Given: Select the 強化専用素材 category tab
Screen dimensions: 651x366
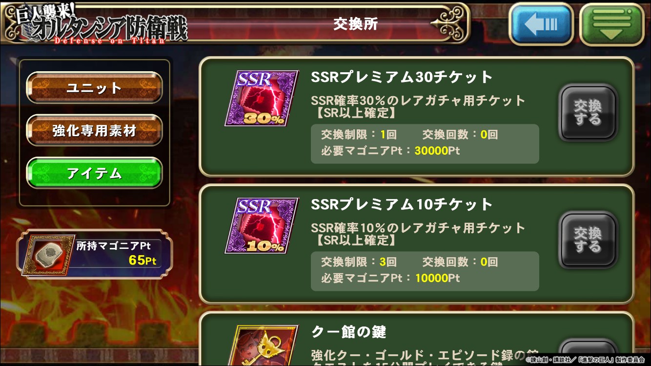Looking at the screenshot, I should (x=94, y=130).
